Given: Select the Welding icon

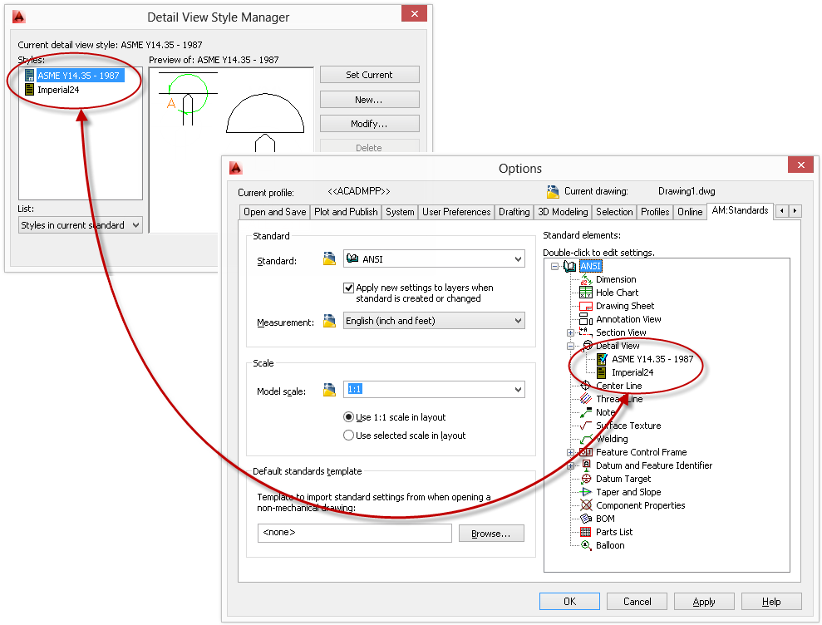Looking at the screenshot, I should [x=586, y=439].
